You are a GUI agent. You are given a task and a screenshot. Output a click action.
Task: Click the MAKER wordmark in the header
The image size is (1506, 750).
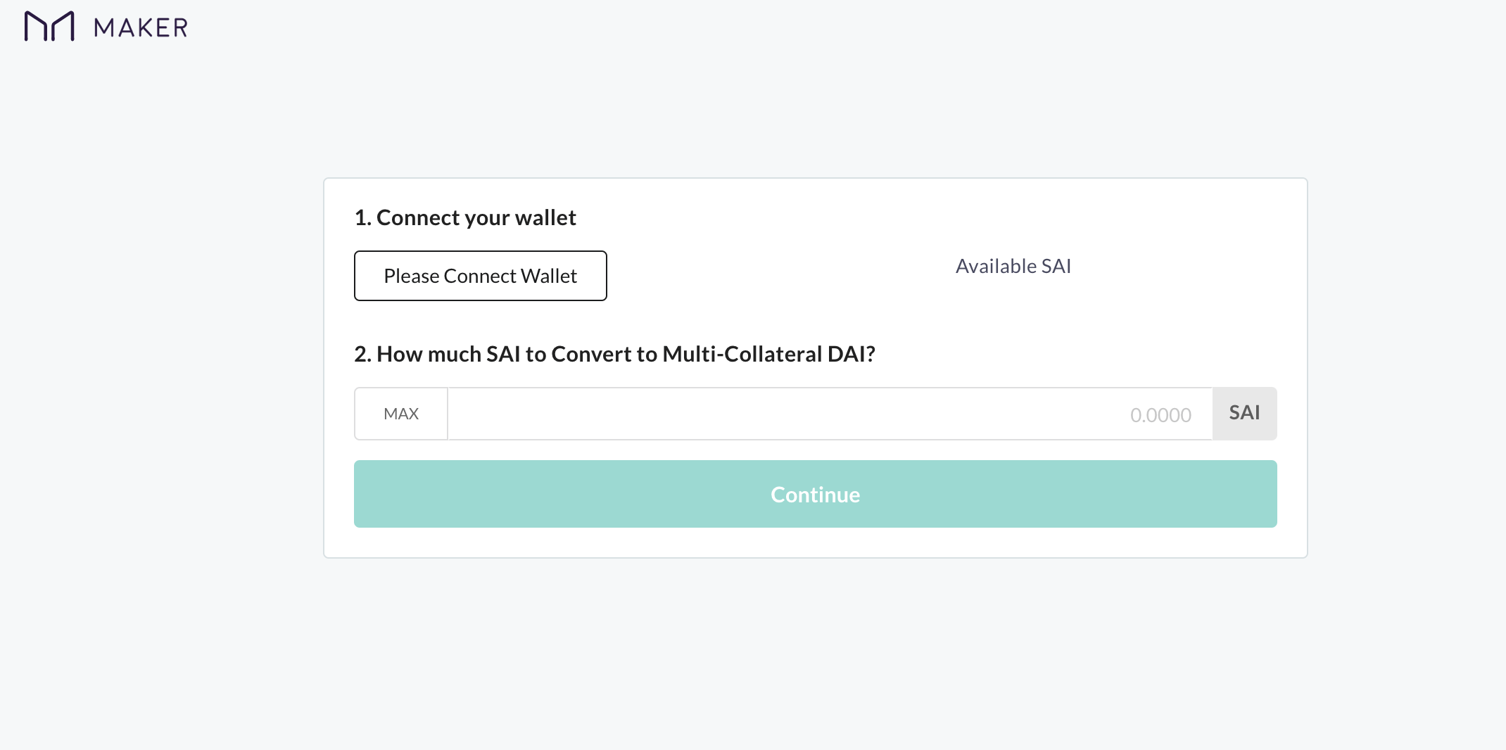[139, 27]
